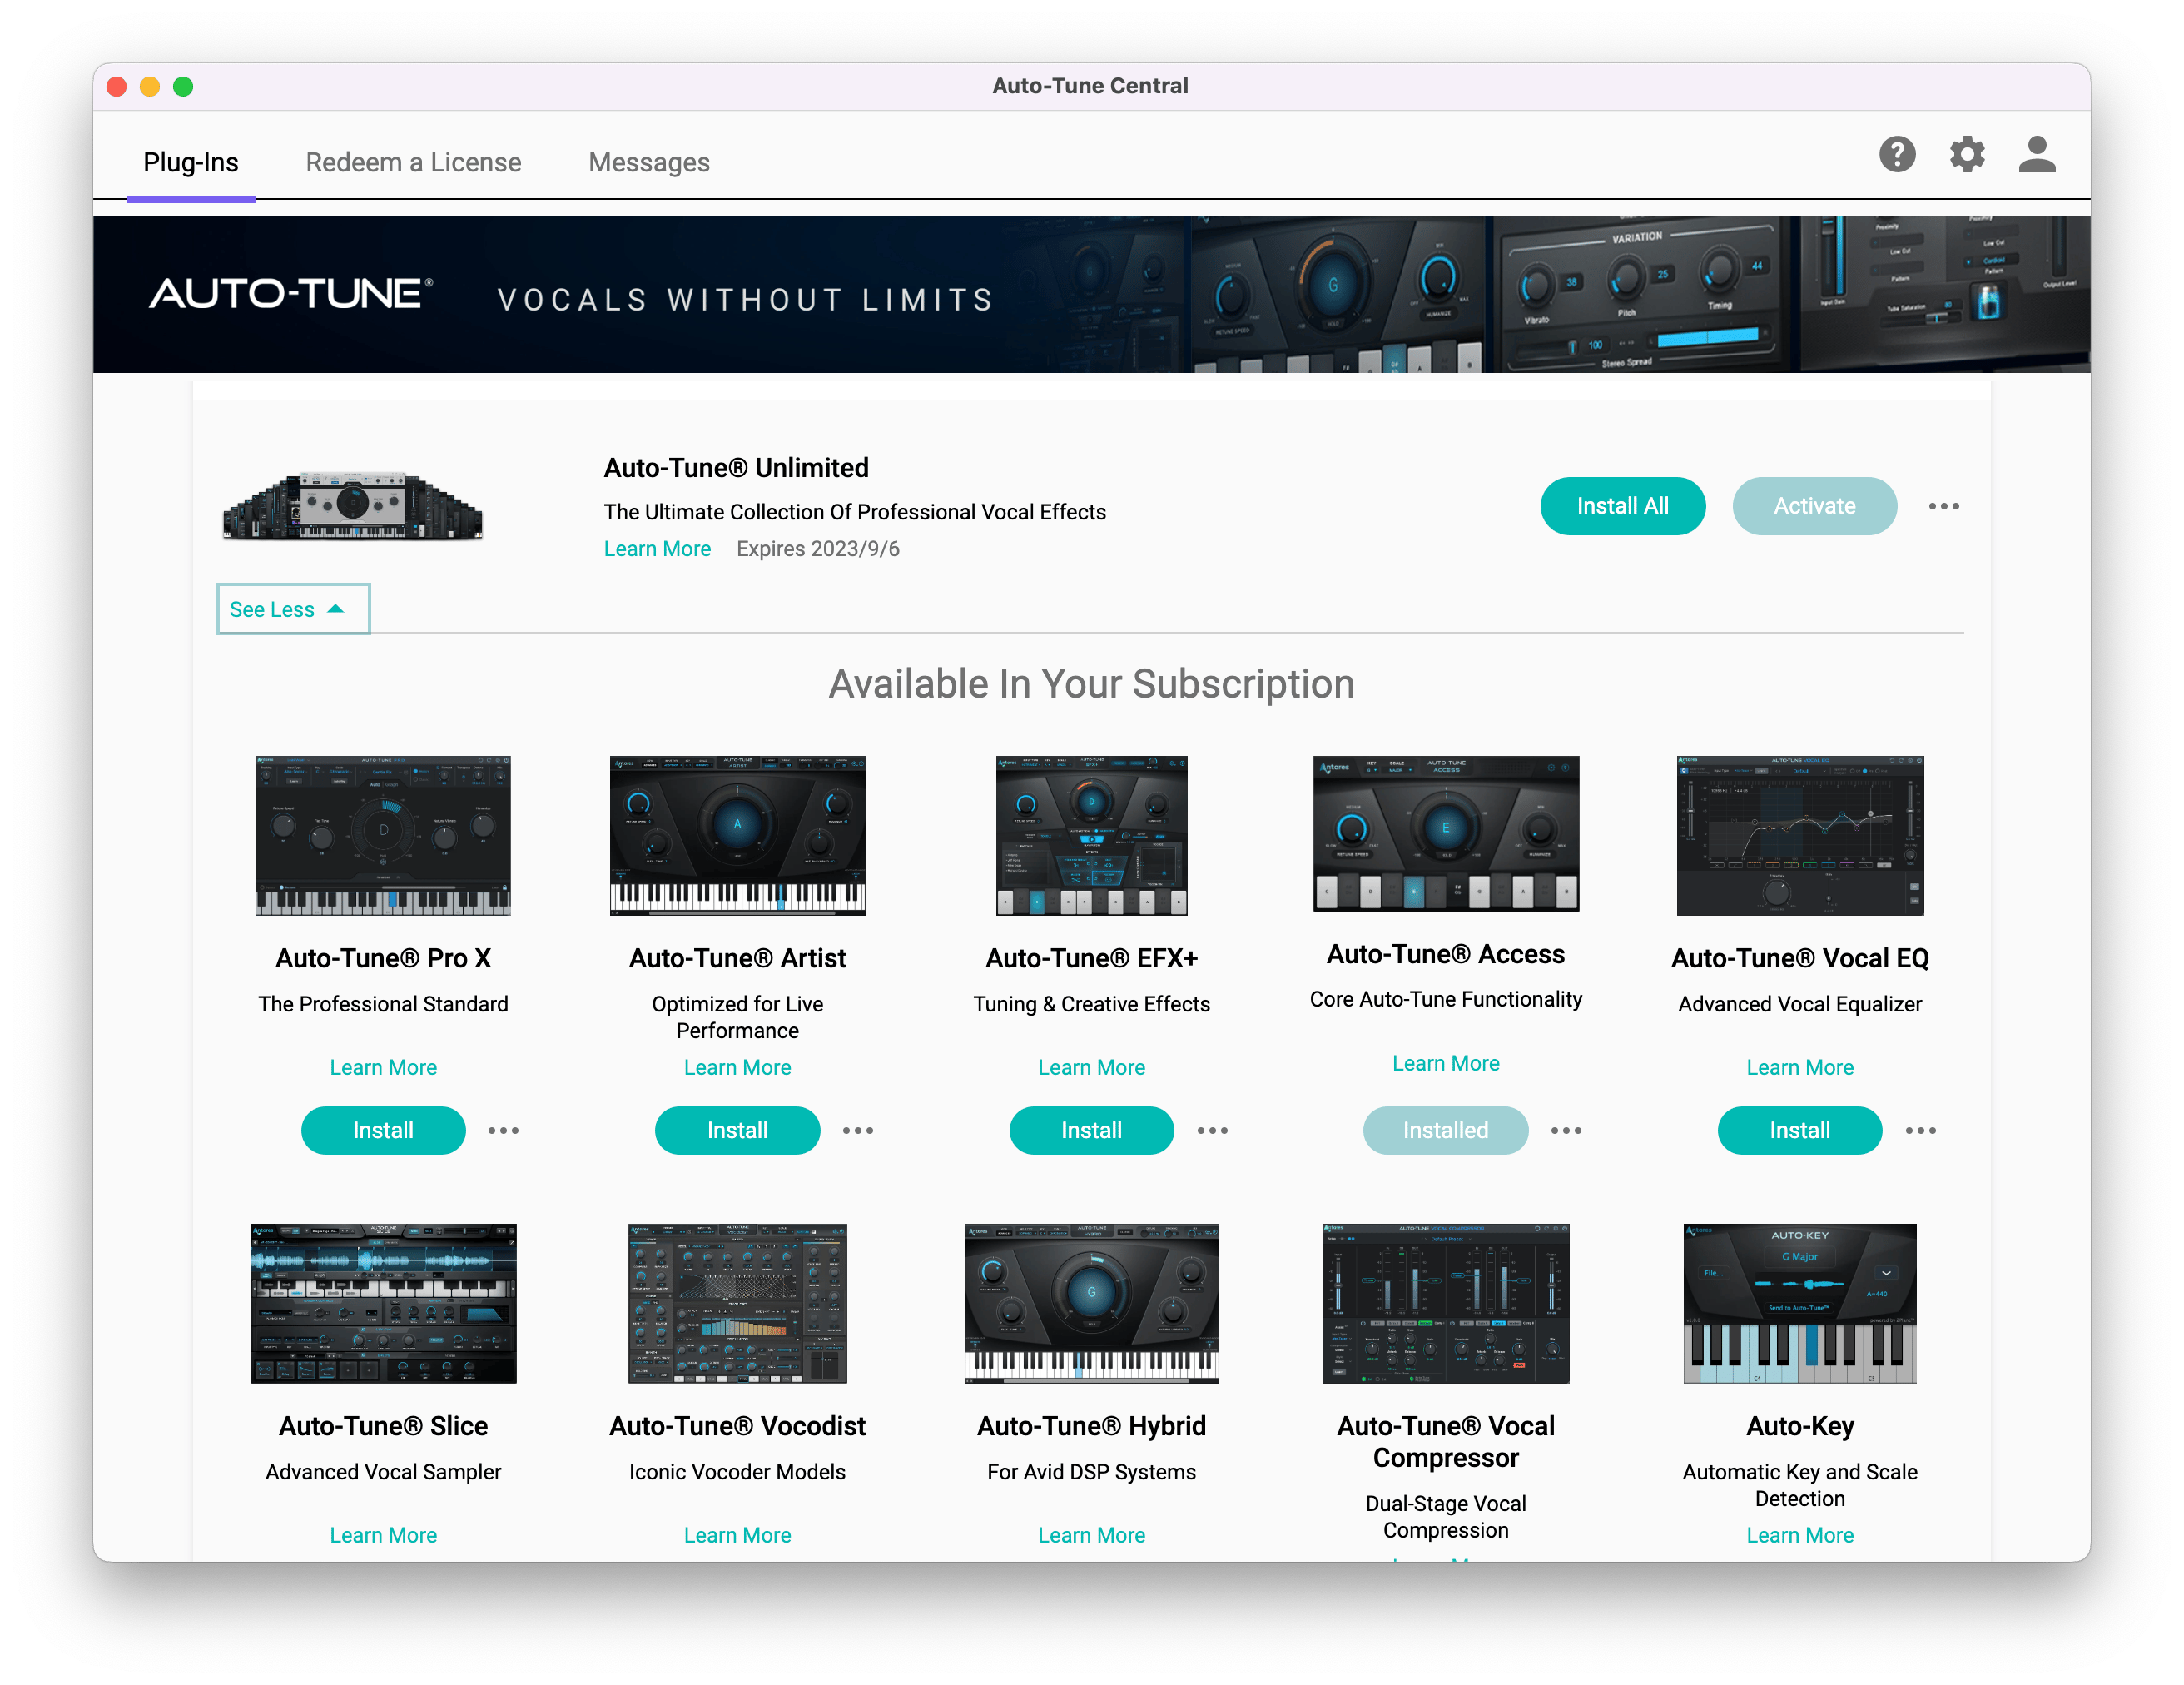Open more options for Auto-Tune EFX+
The height and width of the screenshot is (1685, 2184).
(x=1212, y=1130)
